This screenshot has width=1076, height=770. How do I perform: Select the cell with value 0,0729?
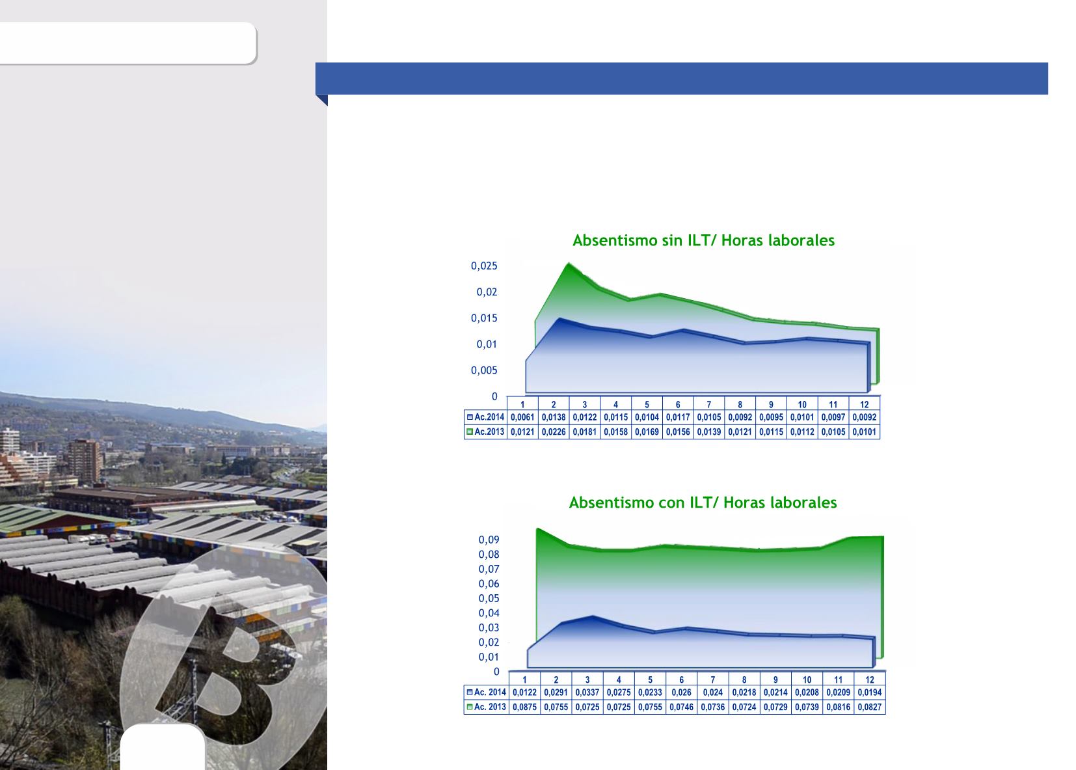tap(775, 707)
